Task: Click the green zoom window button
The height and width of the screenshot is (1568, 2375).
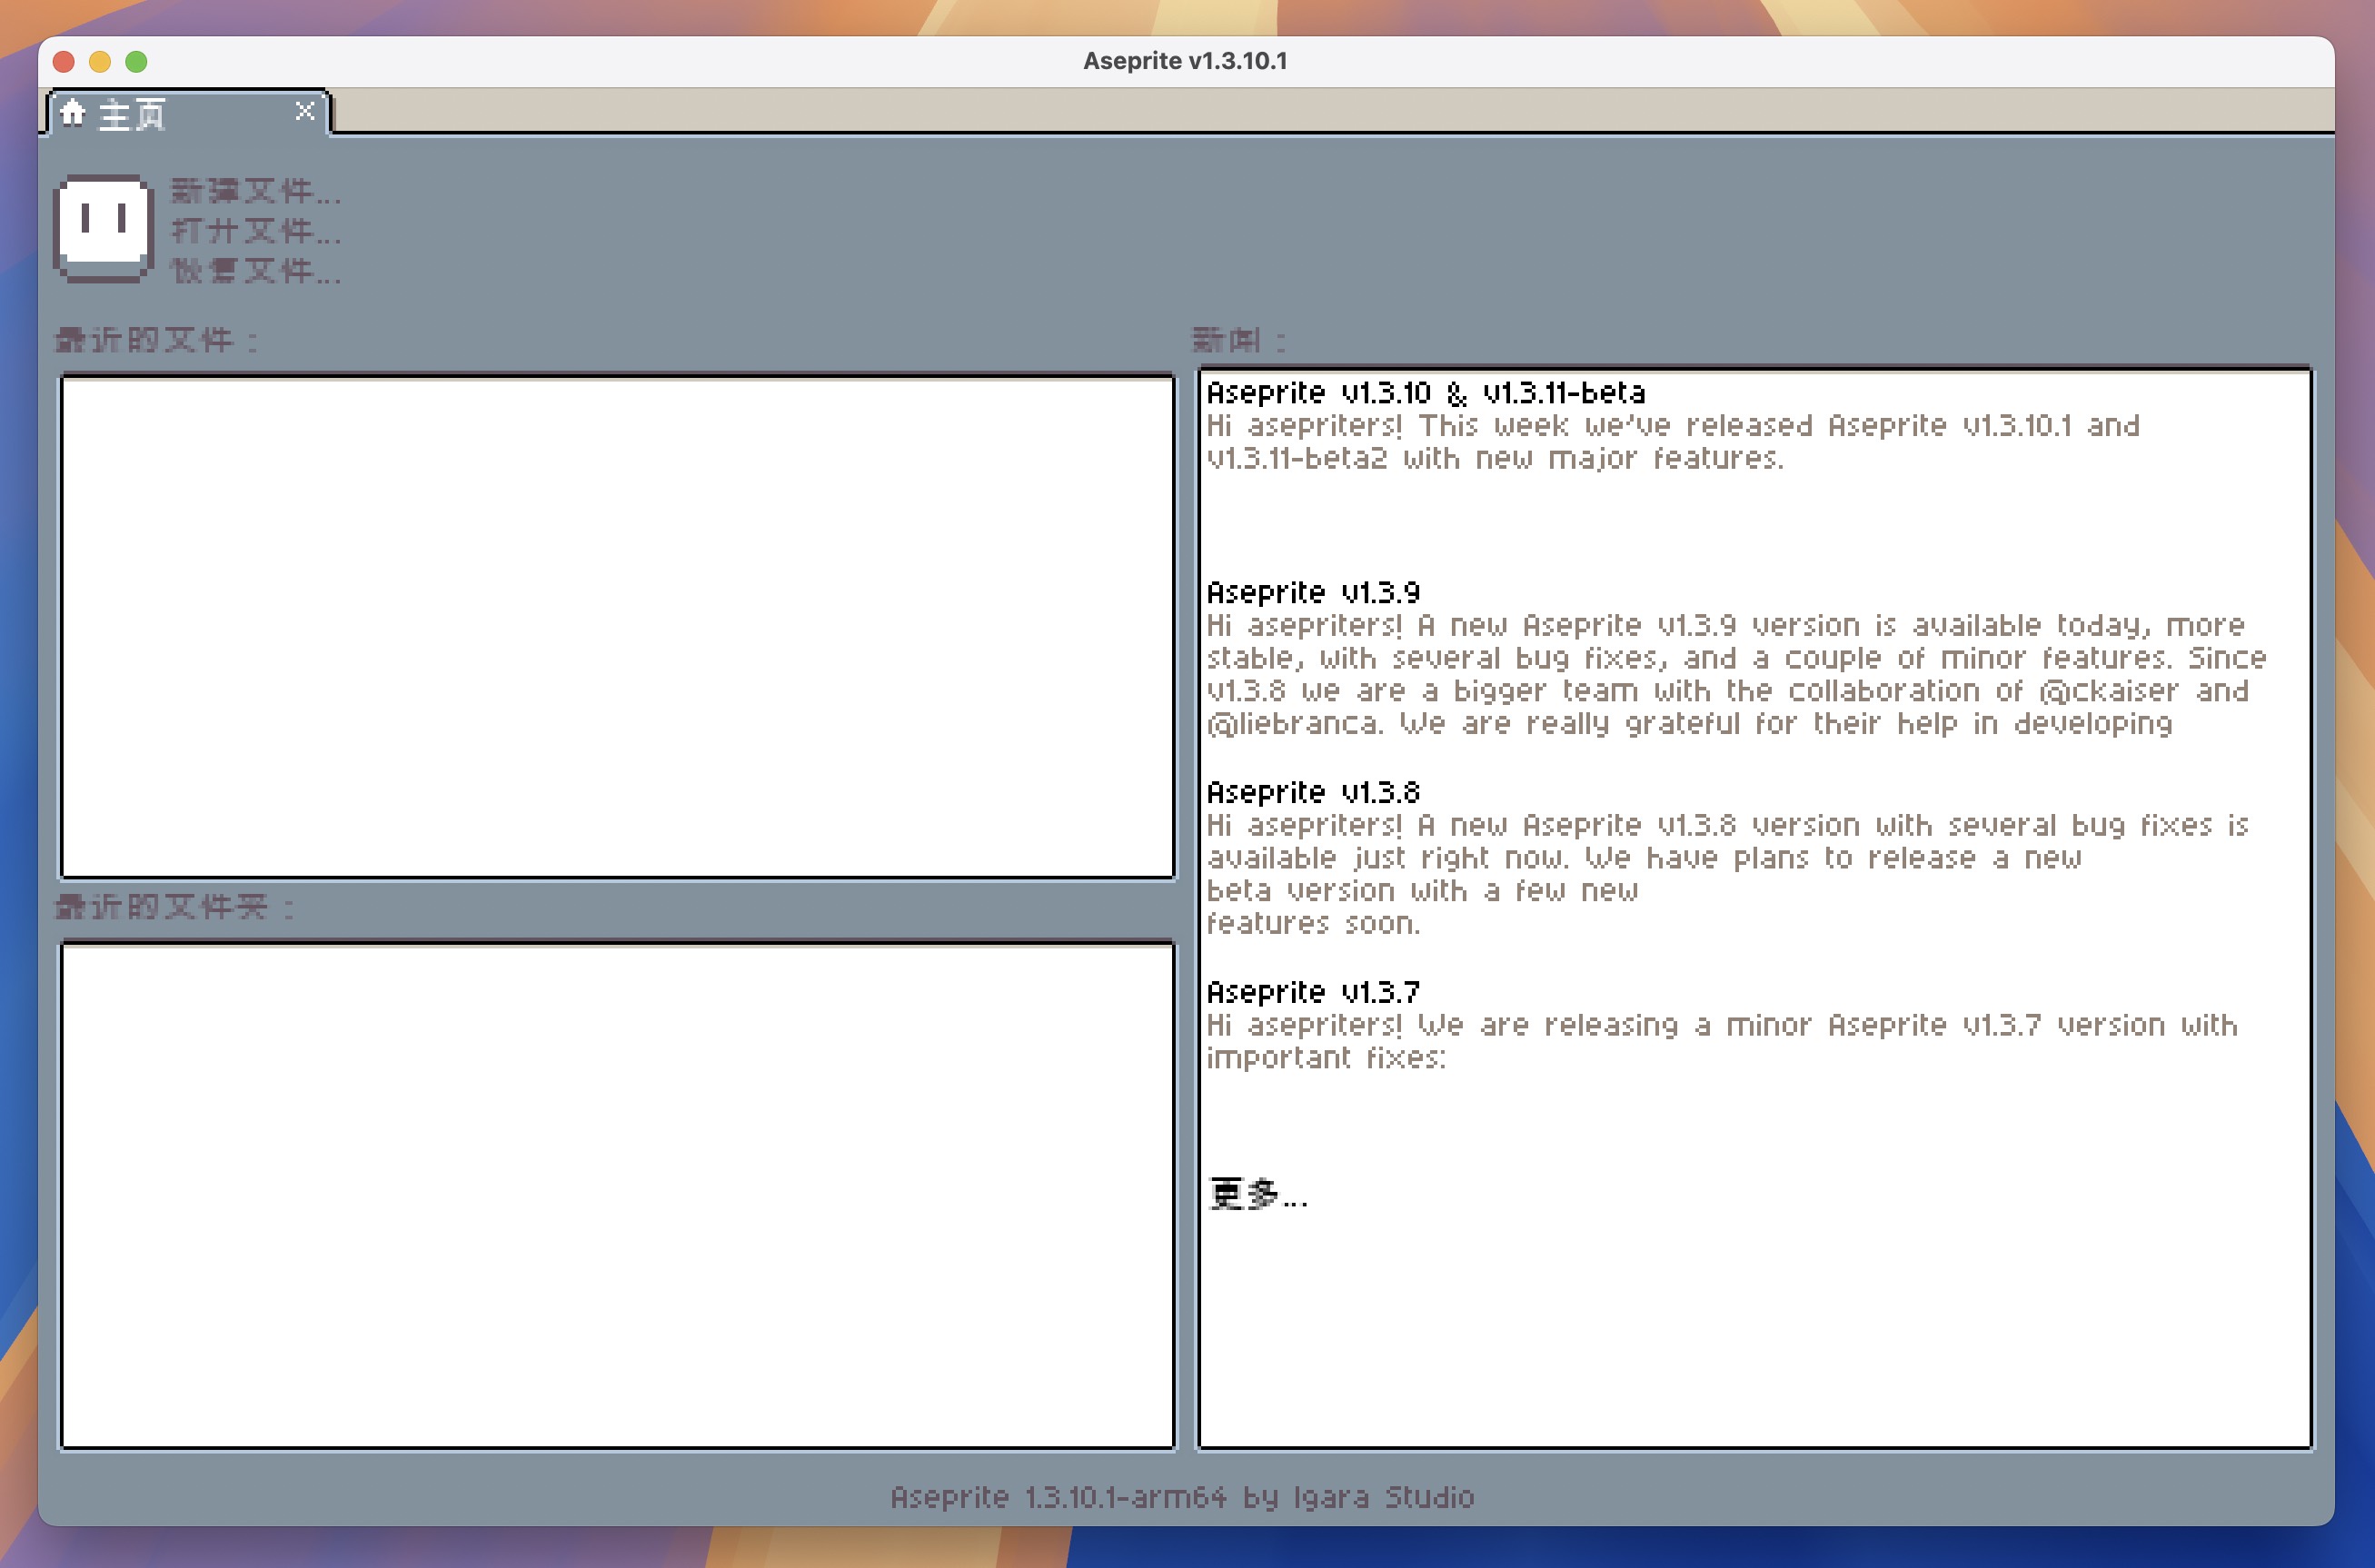Action: [136, 62]
